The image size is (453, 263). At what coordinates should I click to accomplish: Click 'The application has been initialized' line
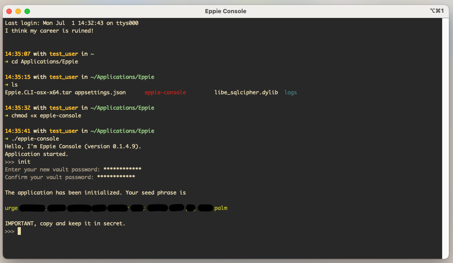[95, 193]
